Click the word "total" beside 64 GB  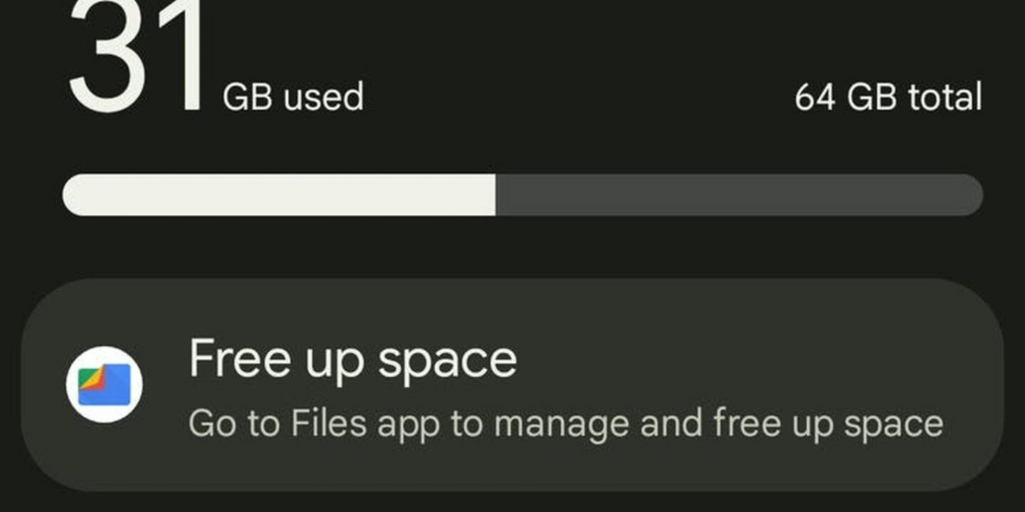945,97
